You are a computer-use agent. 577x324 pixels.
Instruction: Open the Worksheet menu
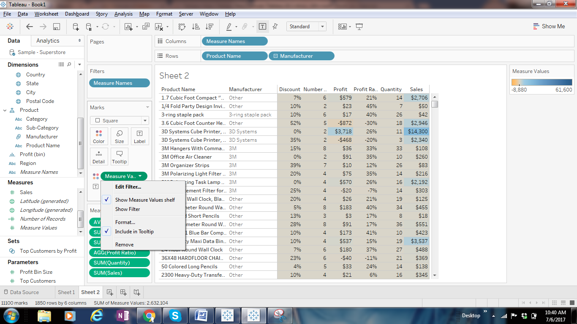[x=46, y=14]
